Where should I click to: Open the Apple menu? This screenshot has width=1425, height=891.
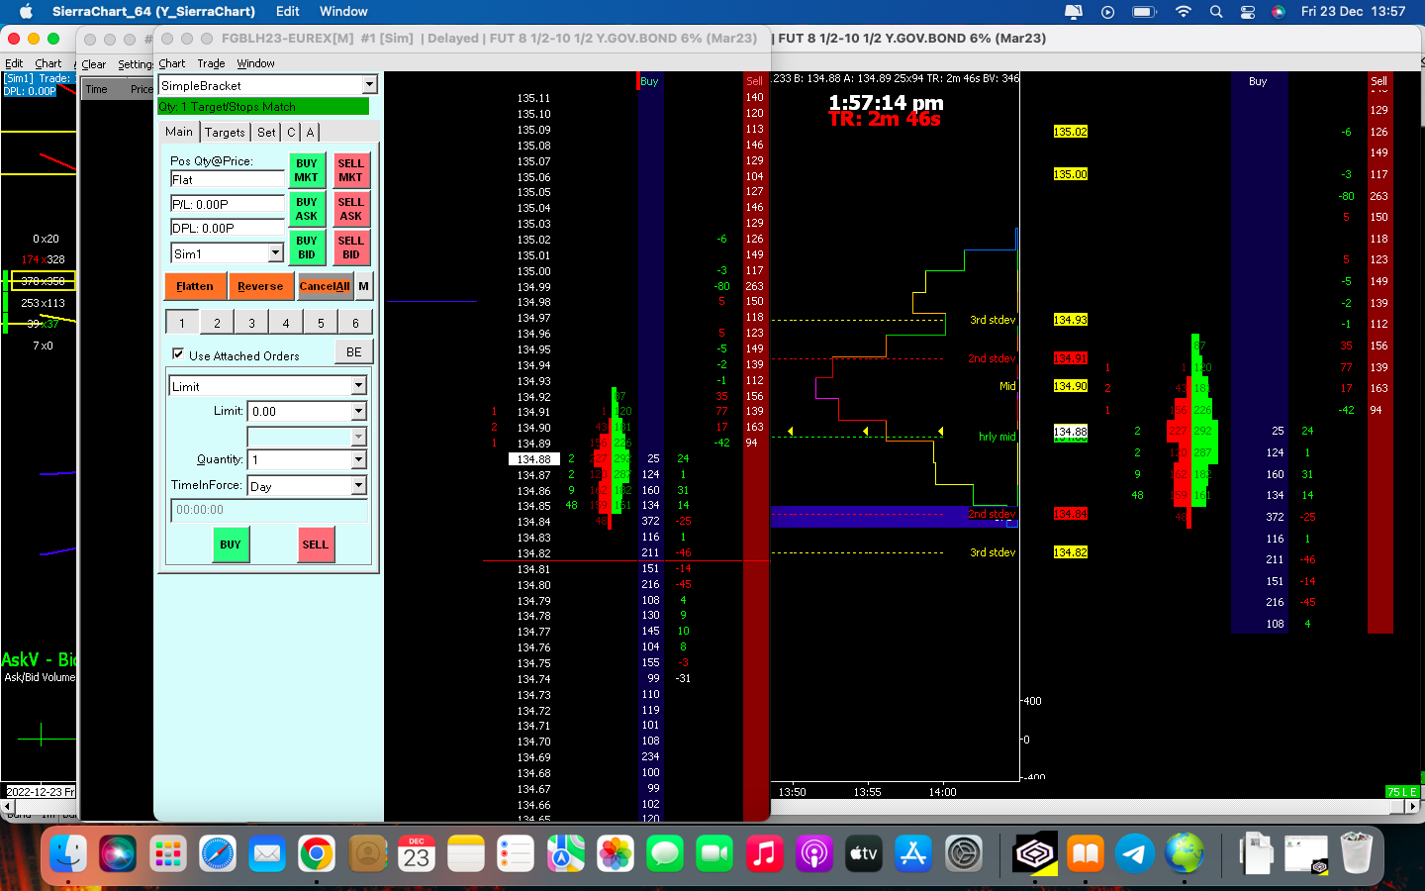pos(27,12)
